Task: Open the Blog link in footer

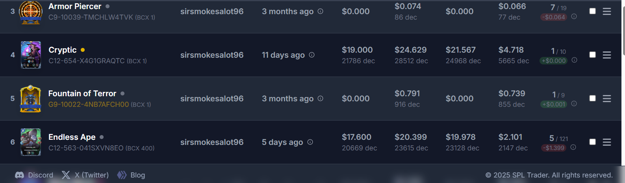Action: pos(131,175)
